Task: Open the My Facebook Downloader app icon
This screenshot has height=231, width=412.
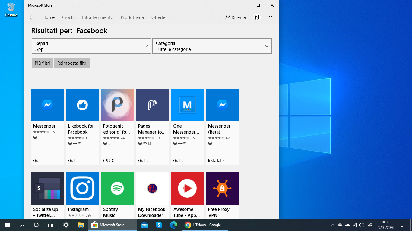Action: pyautogui.click(x=152, y=188)
